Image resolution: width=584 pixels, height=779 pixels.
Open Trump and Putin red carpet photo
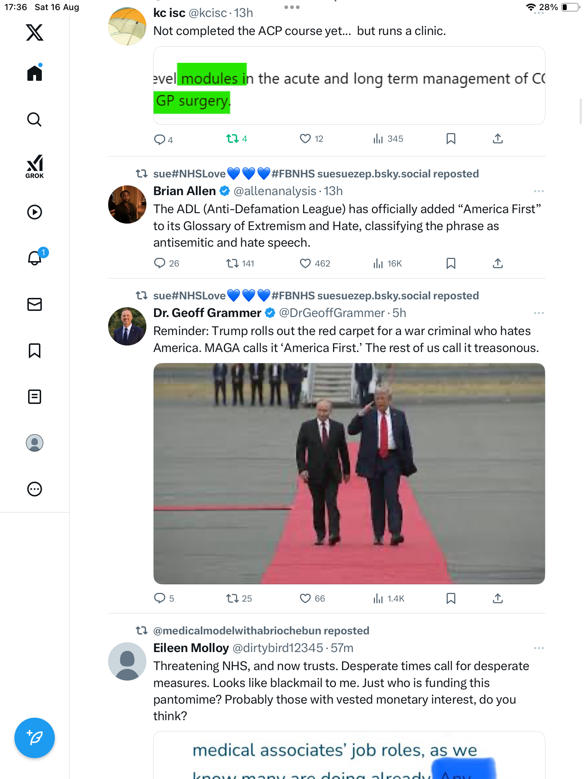349,473
